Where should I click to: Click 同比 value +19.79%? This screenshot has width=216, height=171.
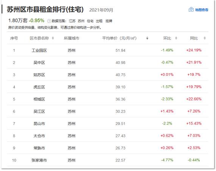coord(194,87)
